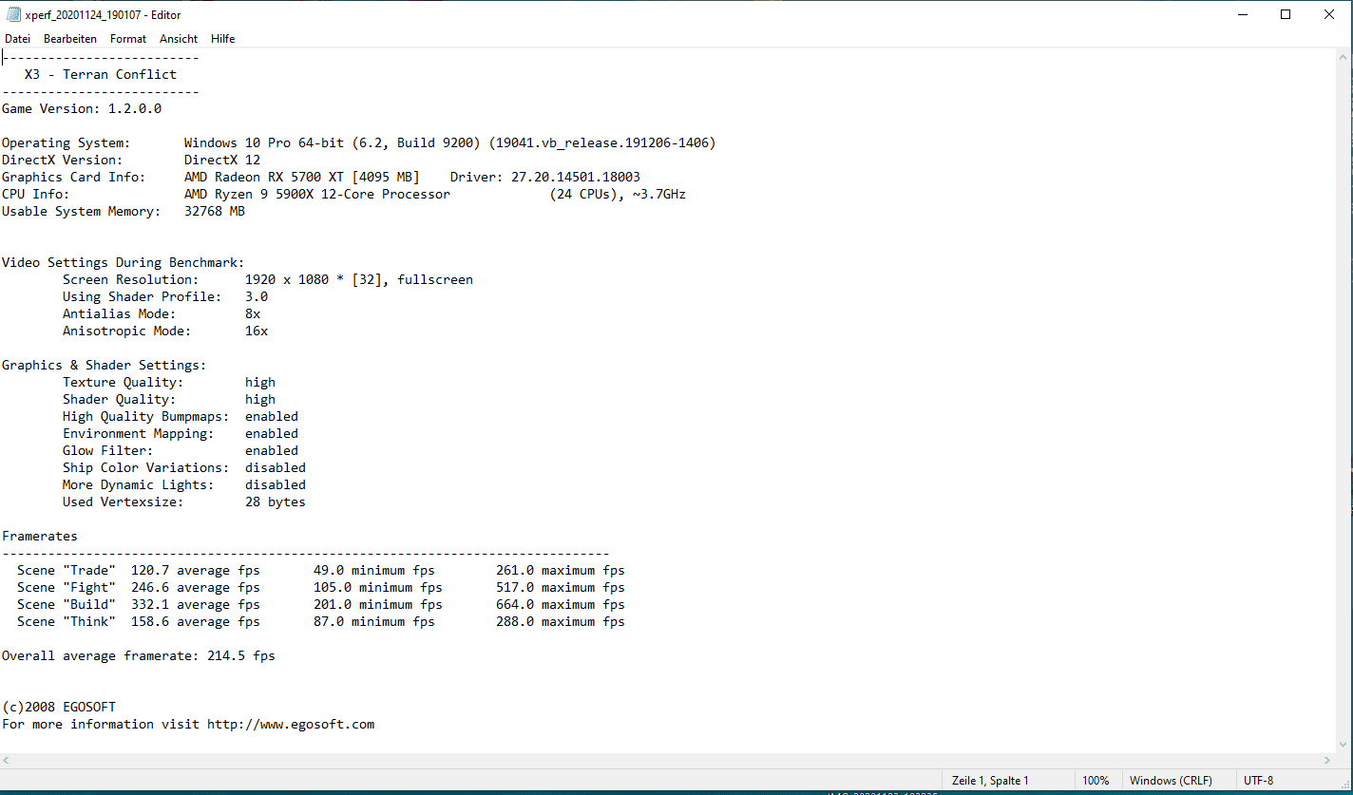
Task: Click the 'Windows (CRLF)' status entry
Action: [x=1171, y=781]
